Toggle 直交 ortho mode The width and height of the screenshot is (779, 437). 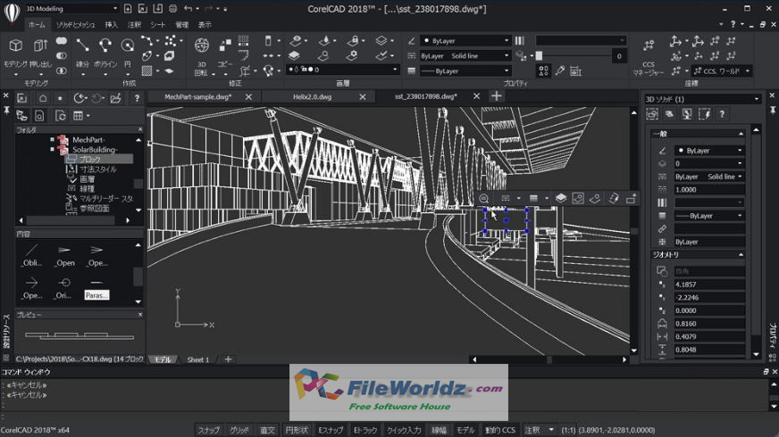click(268, 430)
